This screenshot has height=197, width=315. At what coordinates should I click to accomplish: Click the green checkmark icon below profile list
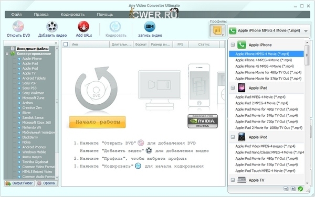300,189
